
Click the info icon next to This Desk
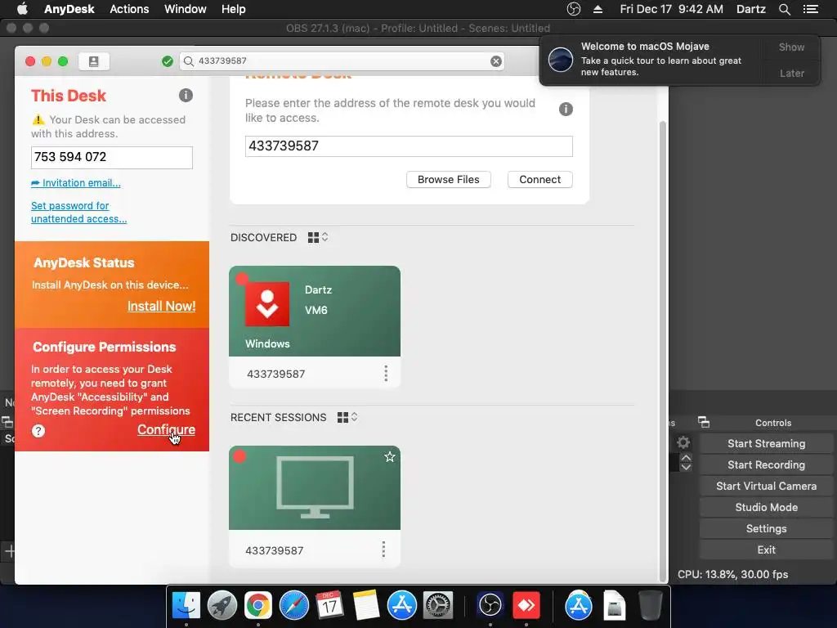186,96
